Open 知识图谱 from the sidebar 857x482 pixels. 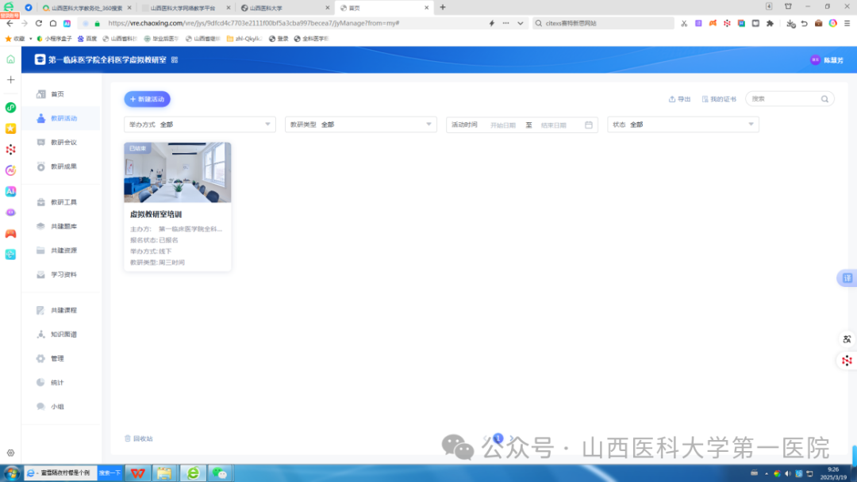click(63, 335)
